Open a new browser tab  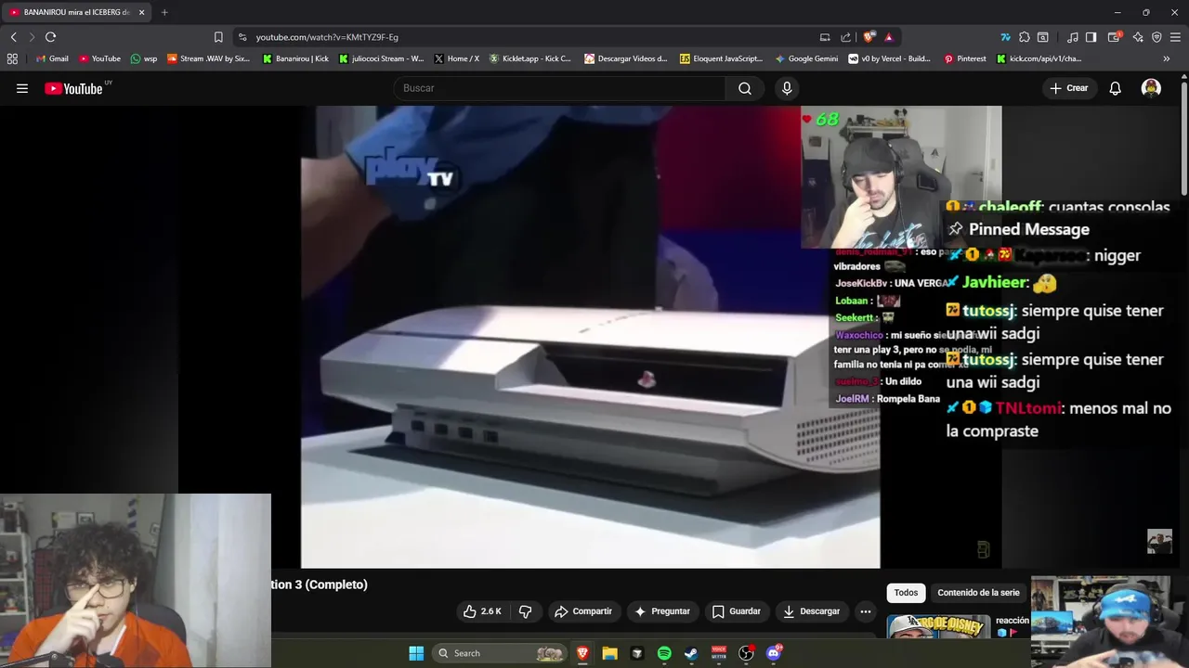click(164, 12)
